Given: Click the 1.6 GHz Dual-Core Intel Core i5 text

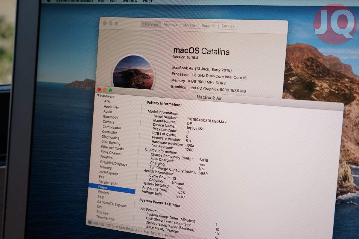Looking at the screenshot, I should [219, 76].
